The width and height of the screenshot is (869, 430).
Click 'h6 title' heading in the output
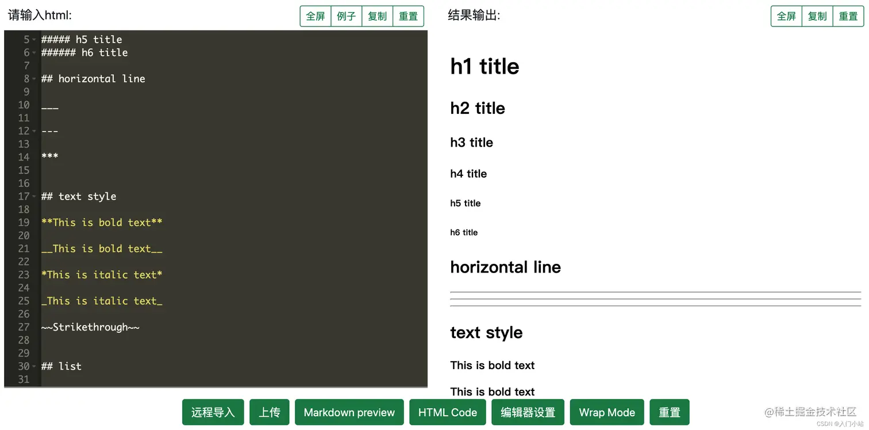[464, 232]
